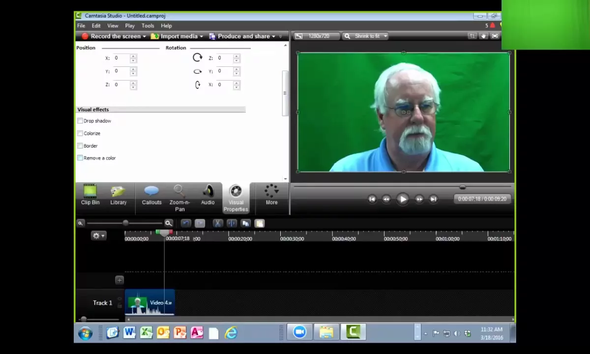Click the Position Z input field

(121, 85)
